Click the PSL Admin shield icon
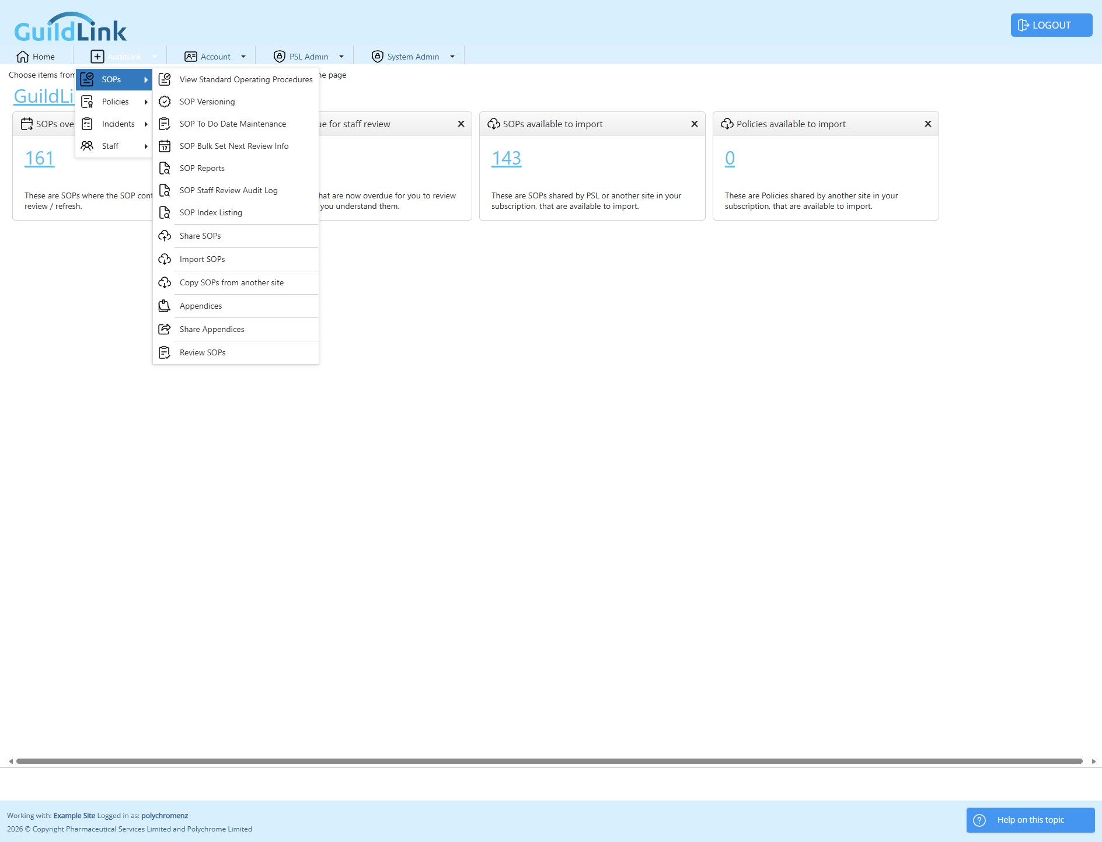The image size is (1102, 842). (x=280, y=57)
